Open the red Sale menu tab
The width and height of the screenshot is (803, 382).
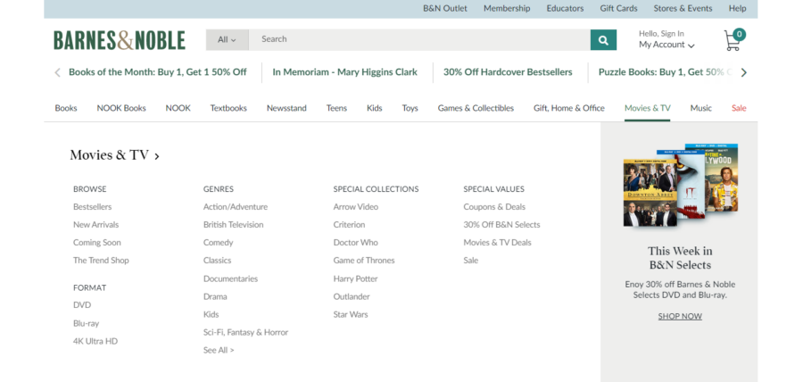coord(739,108)
